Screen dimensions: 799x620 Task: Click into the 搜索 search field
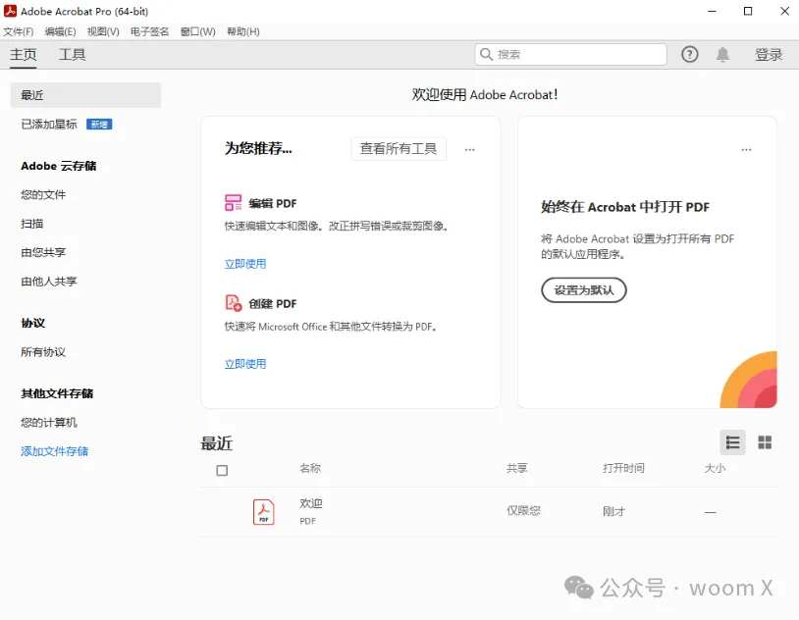coord(570,55)
